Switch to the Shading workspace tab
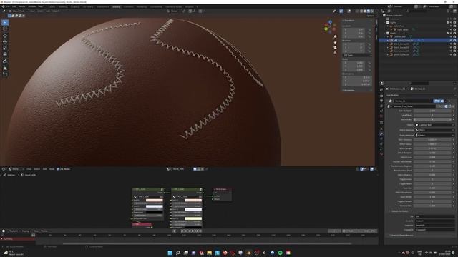The image size is (458, 257). [116, 6]
